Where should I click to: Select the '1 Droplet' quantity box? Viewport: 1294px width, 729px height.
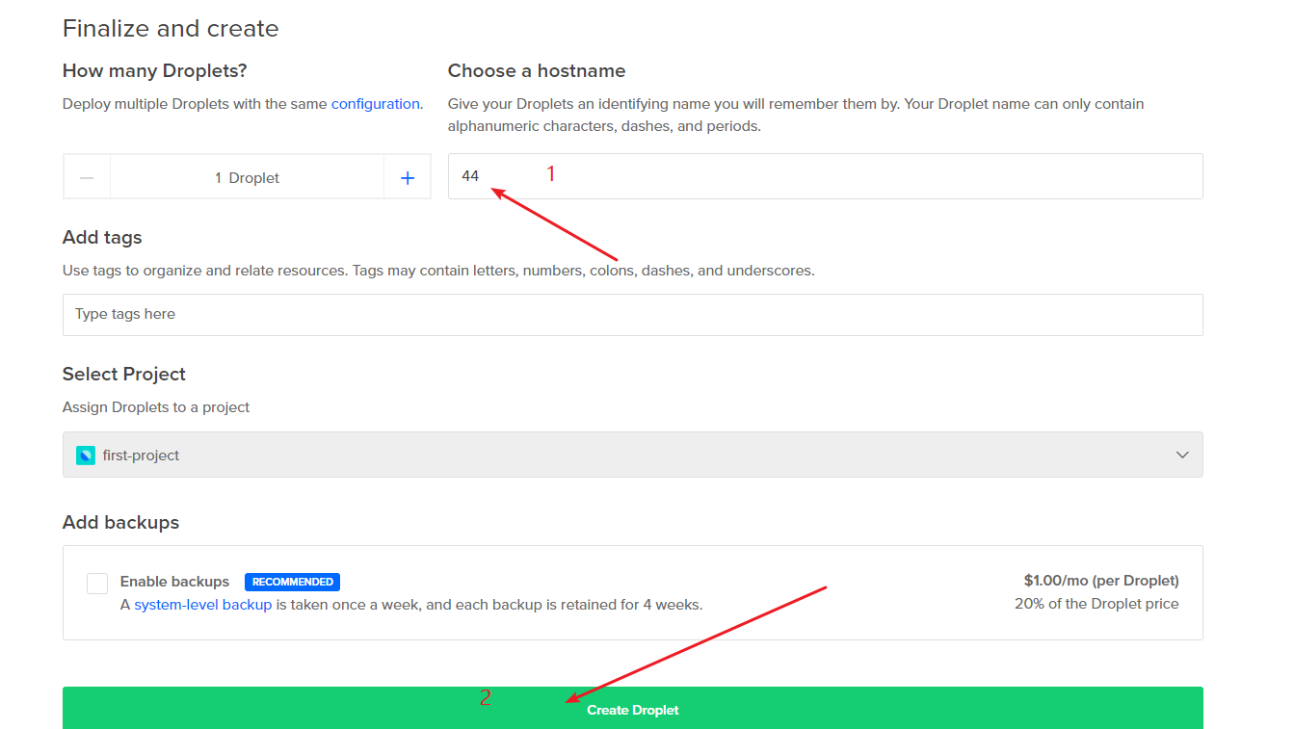pyautogui.click(x=247, y=178)
